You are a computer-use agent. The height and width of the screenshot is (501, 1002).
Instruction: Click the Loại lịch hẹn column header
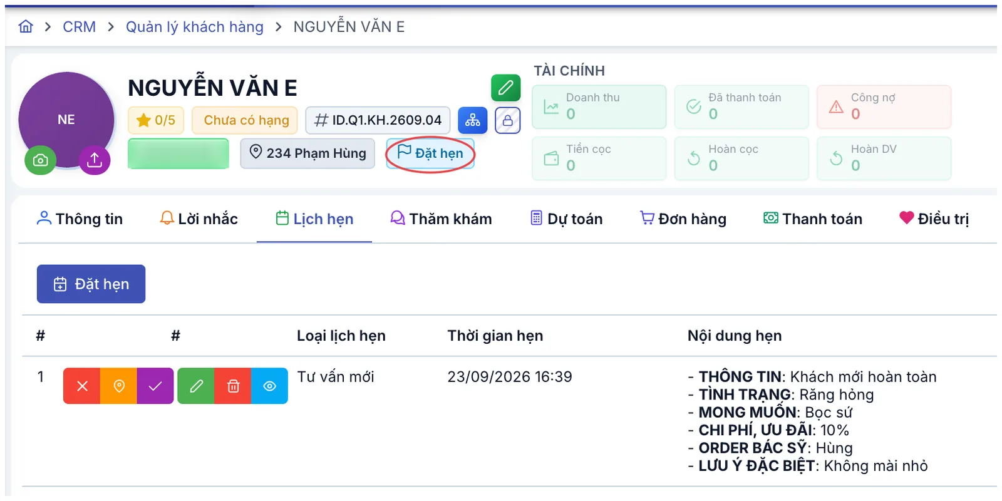tap(341, 336)
